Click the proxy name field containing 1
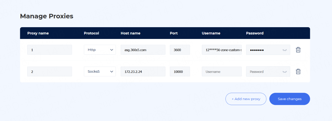The width and height of the screenshot is (332, 121). point(50,50)
